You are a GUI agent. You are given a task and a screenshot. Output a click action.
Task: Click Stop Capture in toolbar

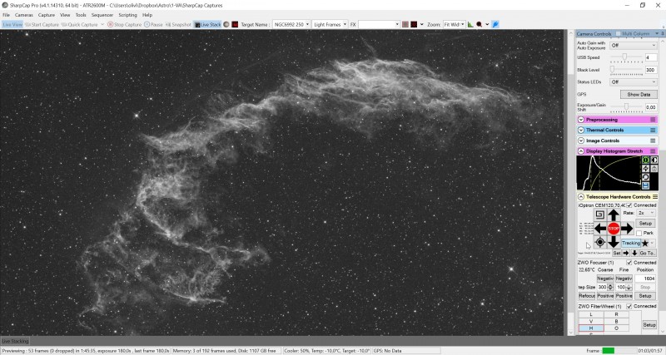(x=124, y=25)
